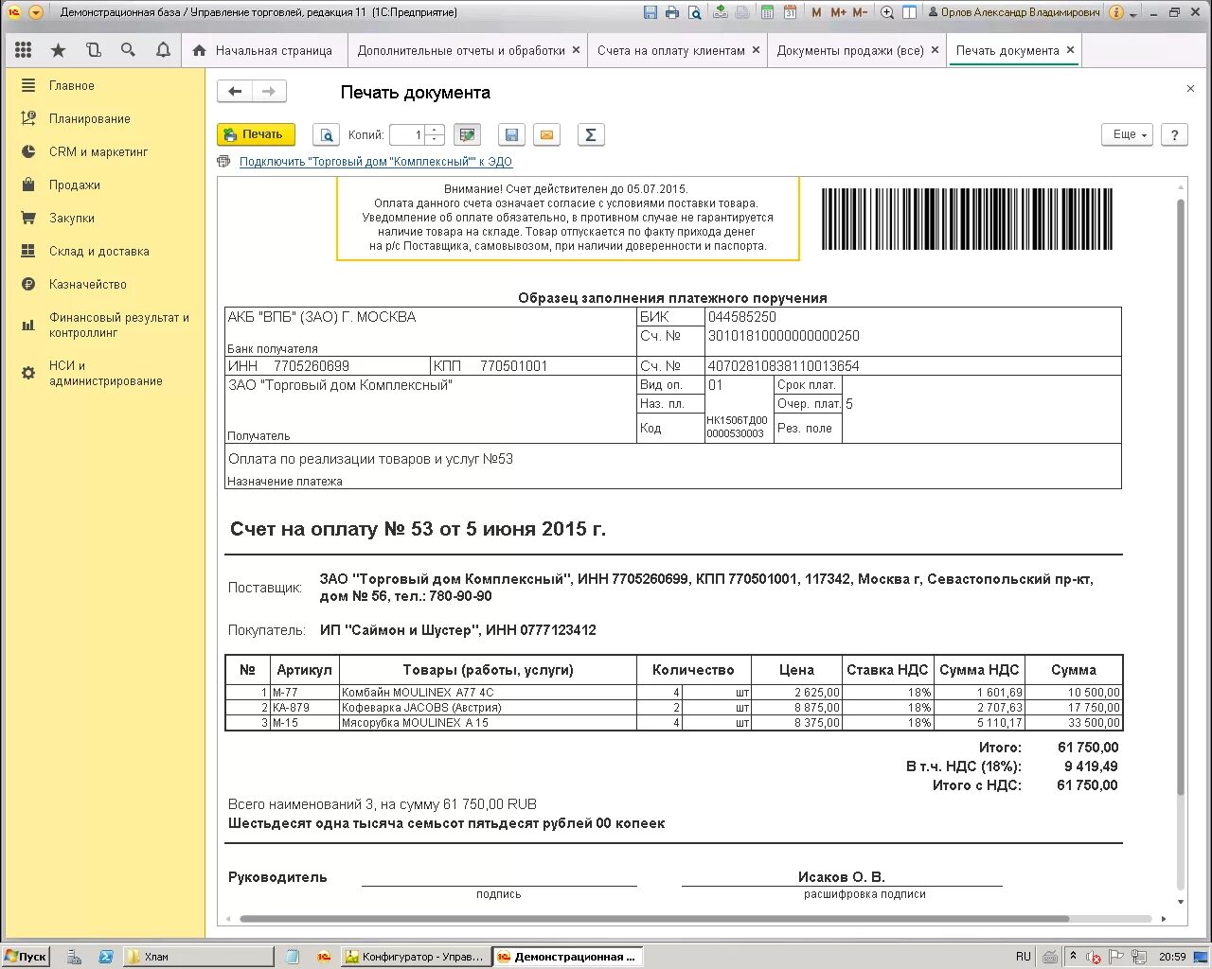1212x969 pixels.
Task: Open history icon on the tools panel
Action: [x=93, y=50]
